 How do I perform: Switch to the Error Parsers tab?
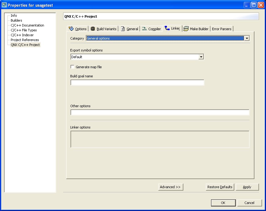point(222,29)
